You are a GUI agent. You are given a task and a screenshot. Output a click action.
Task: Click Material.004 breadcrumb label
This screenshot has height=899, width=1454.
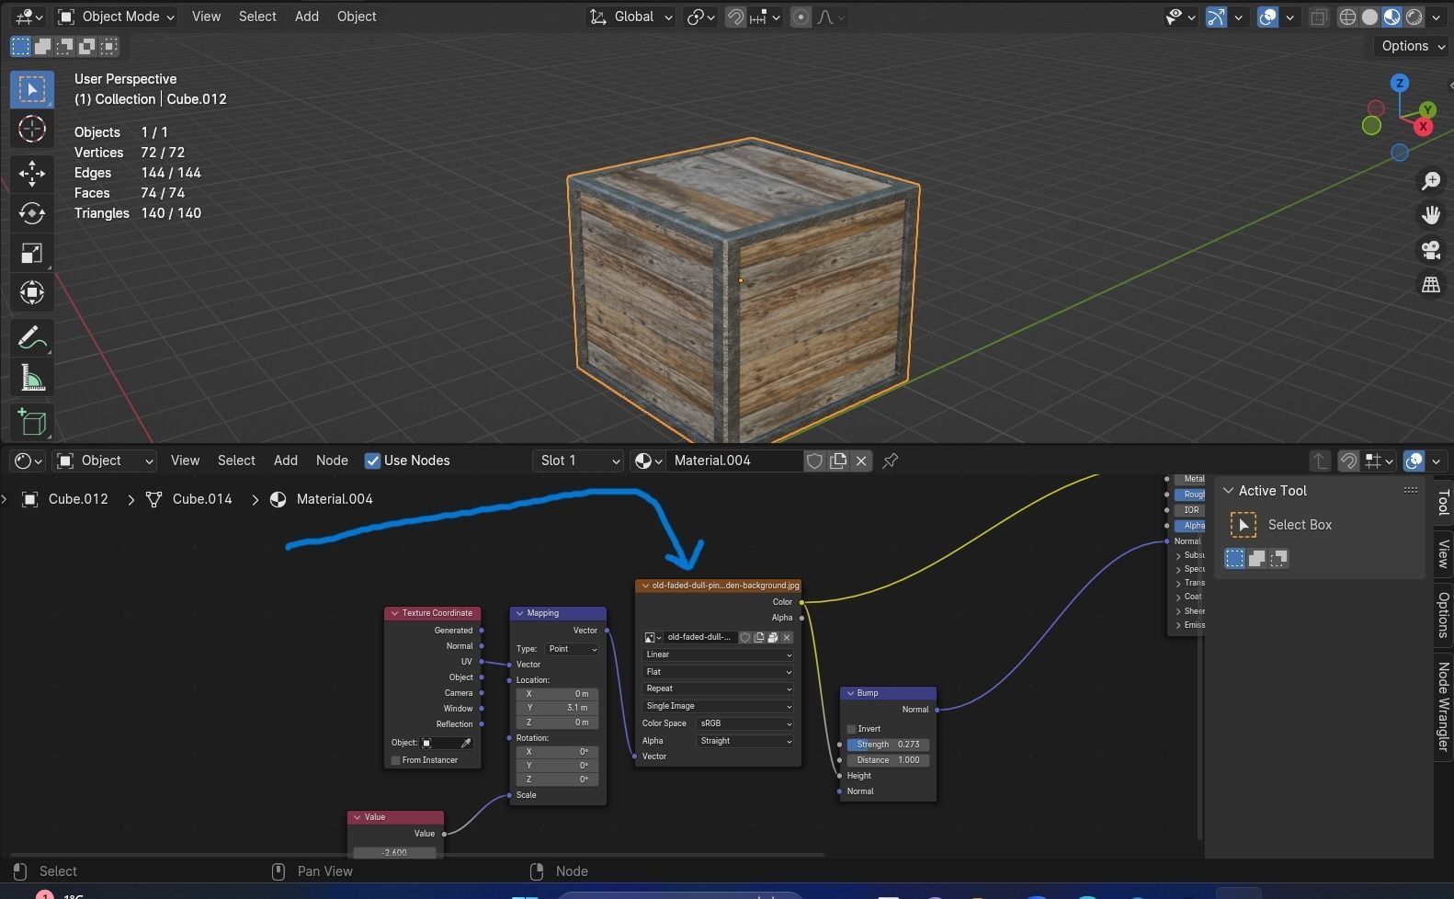click(335, 499)
